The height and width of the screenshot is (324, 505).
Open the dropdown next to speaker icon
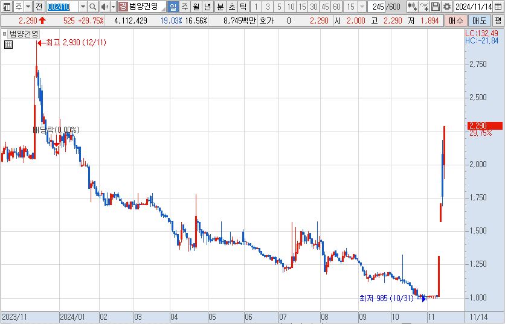click(x=113, y=7)
